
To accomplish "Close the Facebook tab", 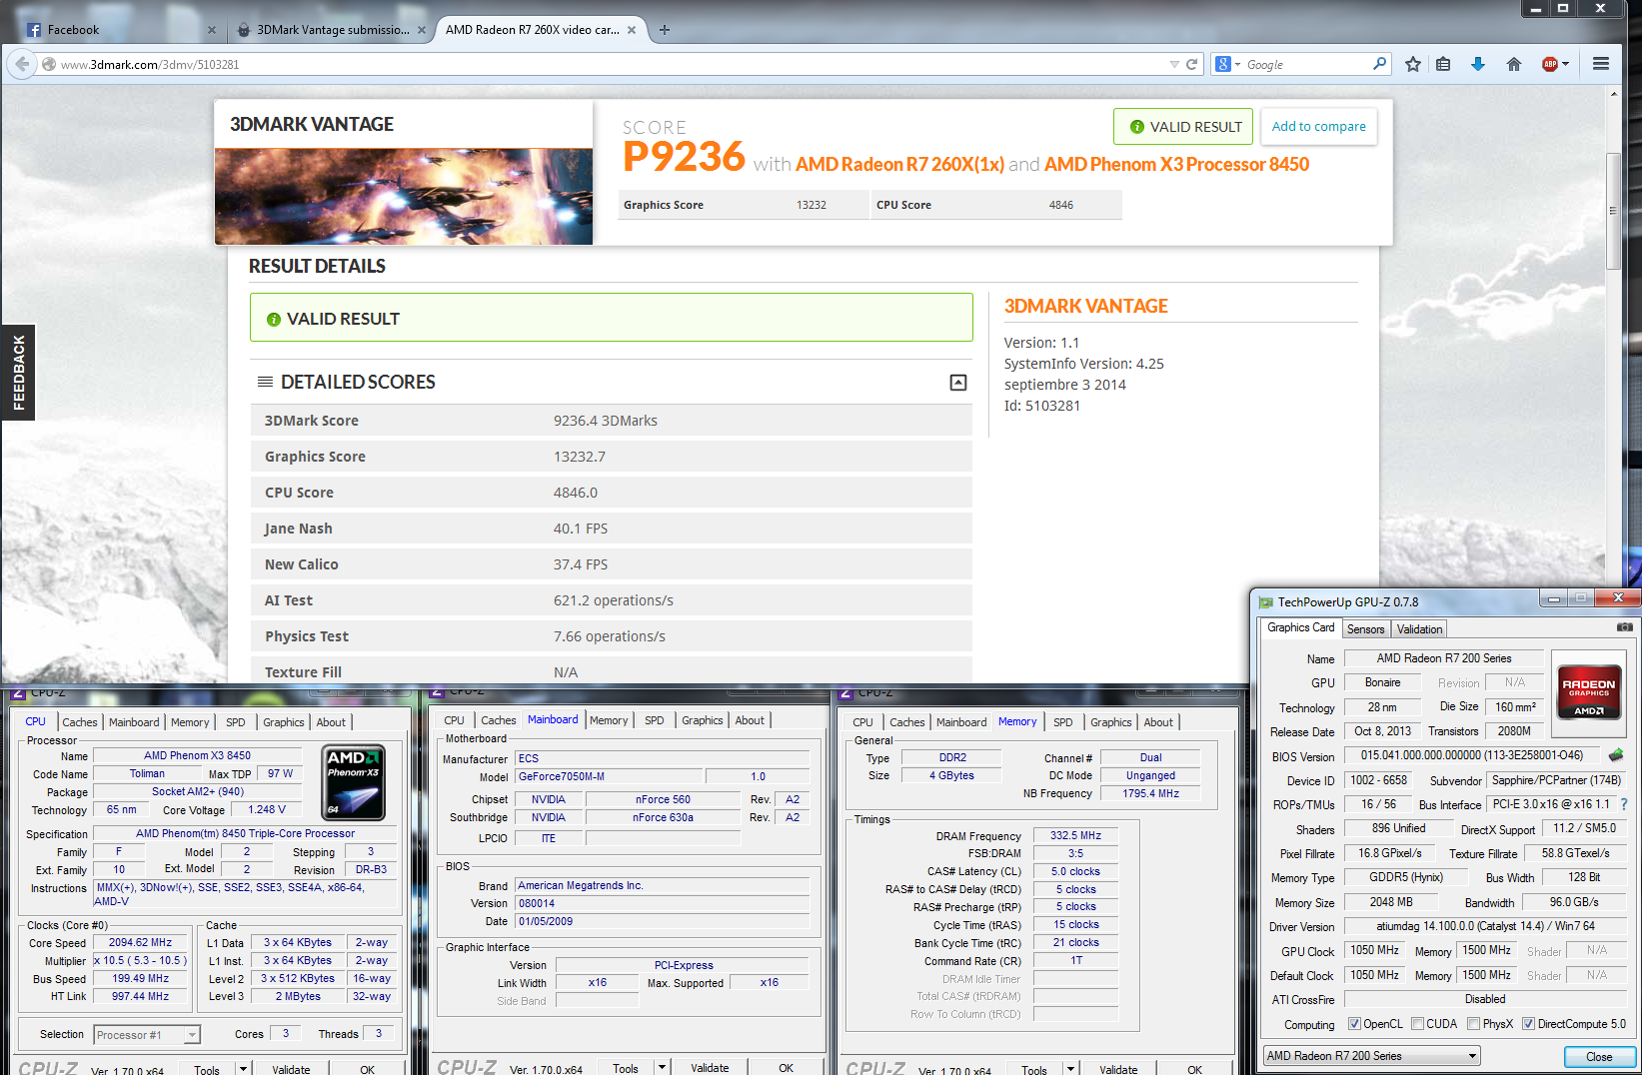I will click(x=212, y=30).
